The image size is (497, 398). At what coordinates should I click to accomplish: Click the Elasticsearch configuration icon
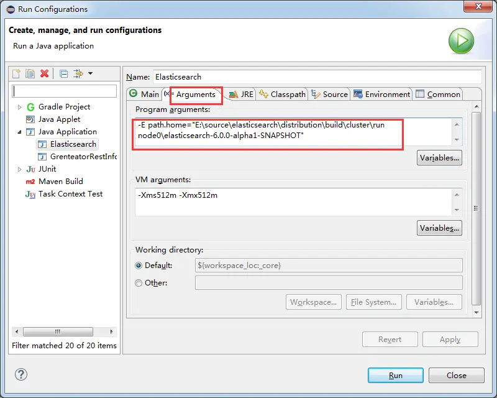coord(42,144)
